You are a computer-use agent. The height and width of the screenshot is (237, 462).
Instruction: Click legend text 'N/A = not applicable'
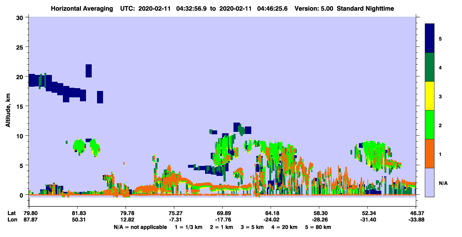pyautogui.click(x=140, y=227)
